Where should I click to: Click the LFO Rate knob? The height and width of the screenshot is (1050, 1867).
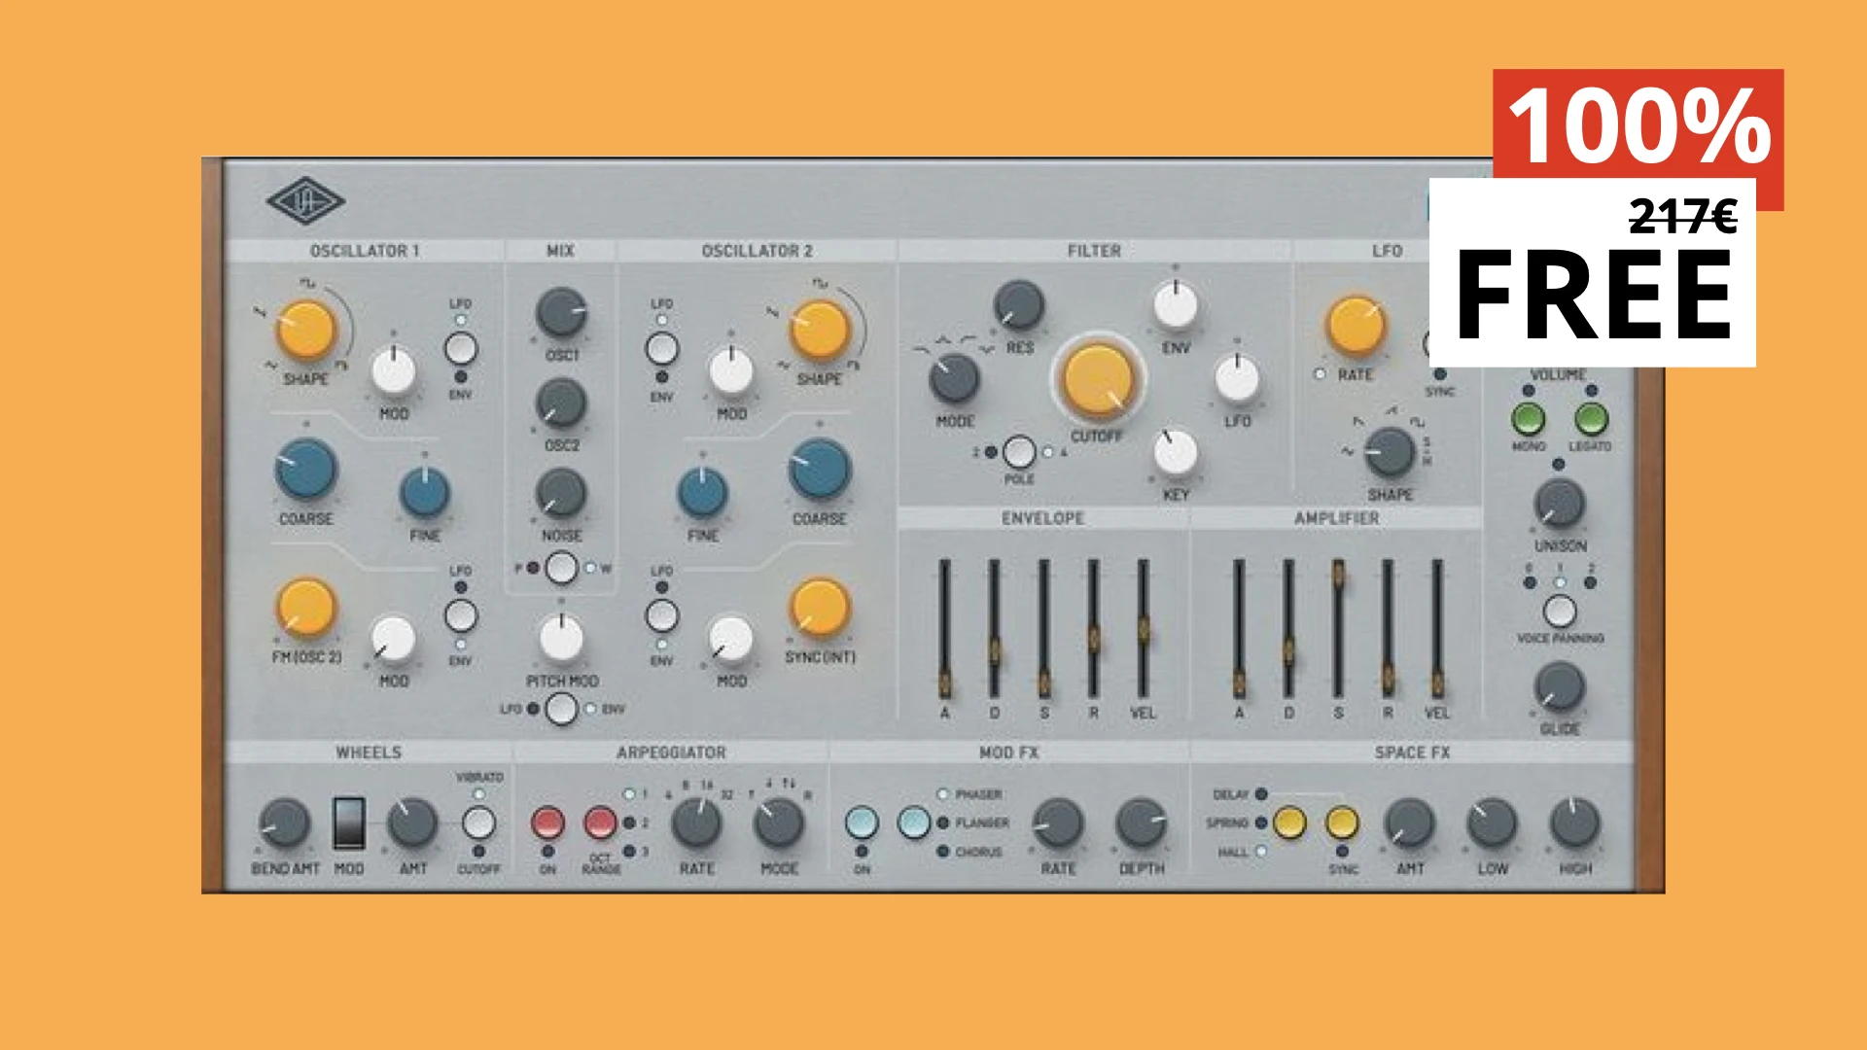pos(1356,326)
